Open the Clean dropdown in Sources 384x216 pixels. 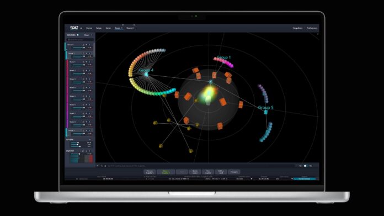[x=88, y=35]
